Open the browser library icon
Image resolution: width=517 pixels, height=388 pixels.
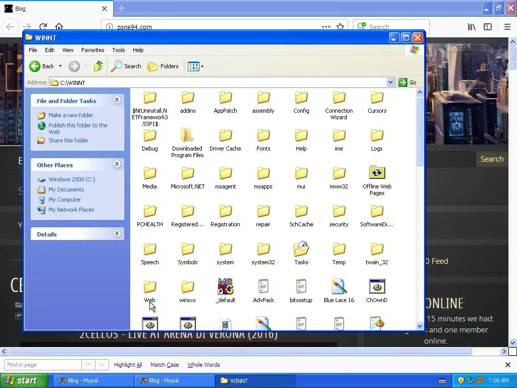tap(472, 27)
